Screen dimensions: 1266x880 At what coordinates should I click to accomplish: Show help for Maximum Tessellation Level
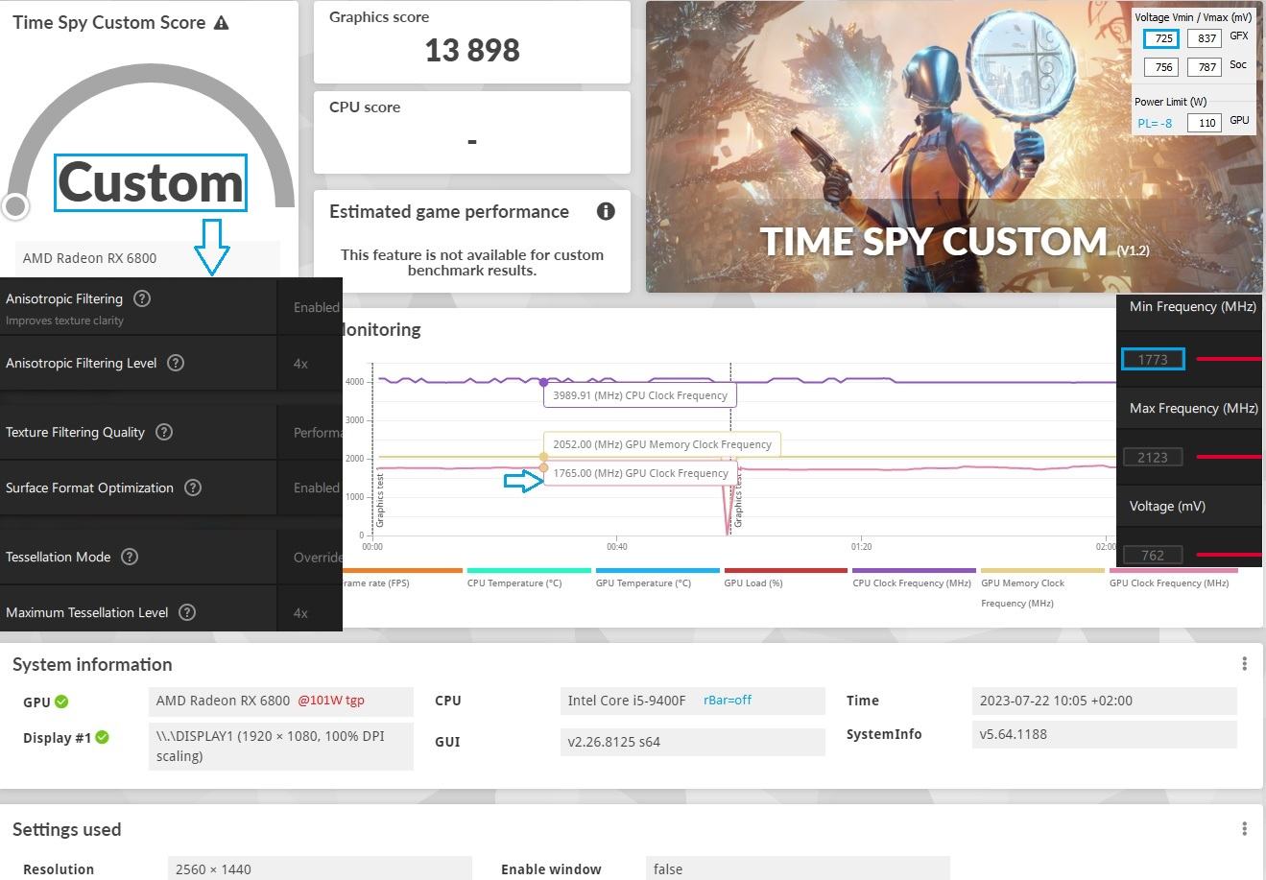point(187,612)
